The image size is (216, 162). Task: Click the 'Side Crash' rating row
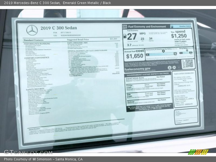[x=148, y=95]
